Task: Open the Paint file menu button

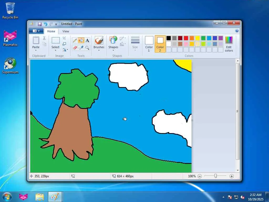Action: [x=36, y=31]
